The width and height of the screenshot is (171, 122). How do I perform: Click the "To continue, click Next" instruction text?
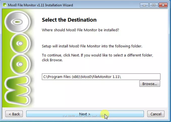pos(98,57)
